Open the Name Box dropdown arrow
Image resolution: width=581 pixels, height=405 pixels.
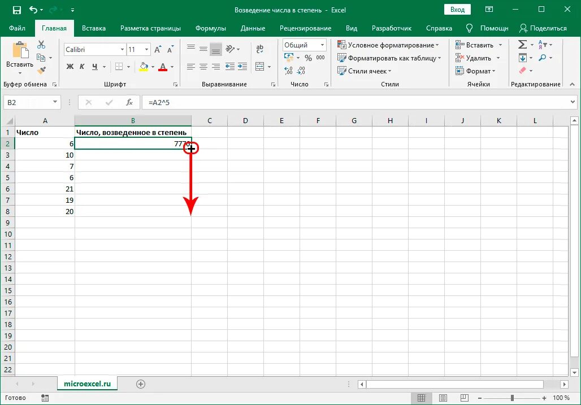55,102
